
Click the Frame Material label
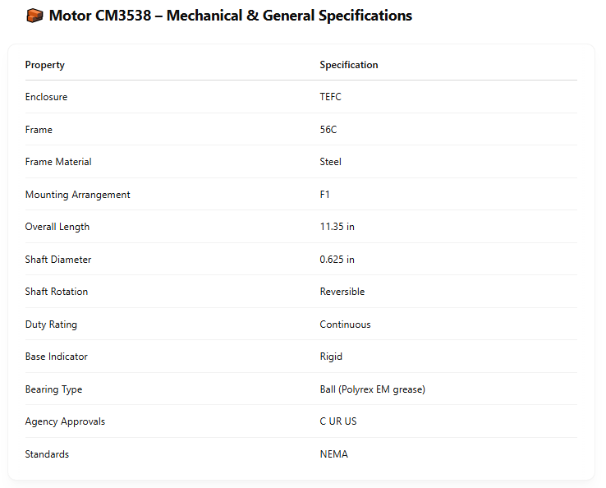click(x=58, y=162)
